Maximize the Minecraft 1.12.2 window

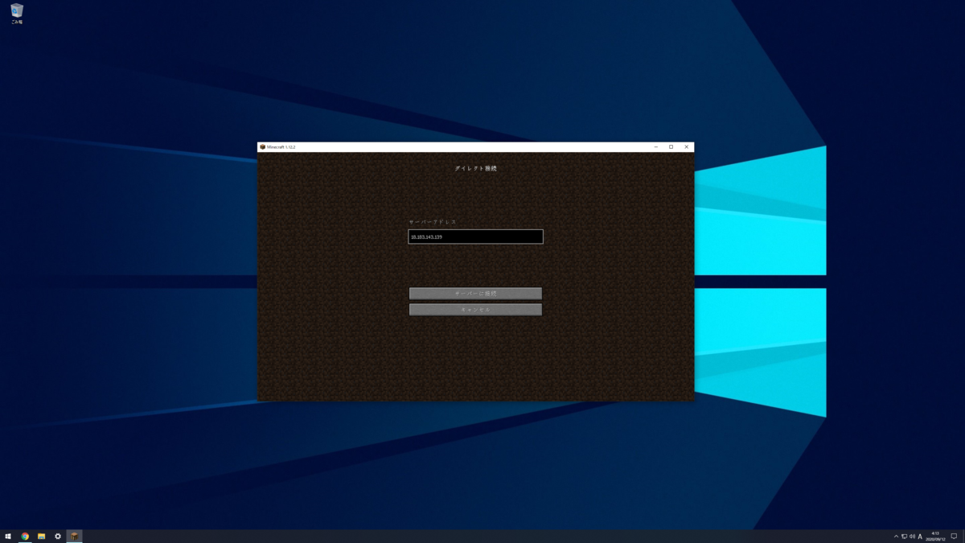(x=671, y=147)
